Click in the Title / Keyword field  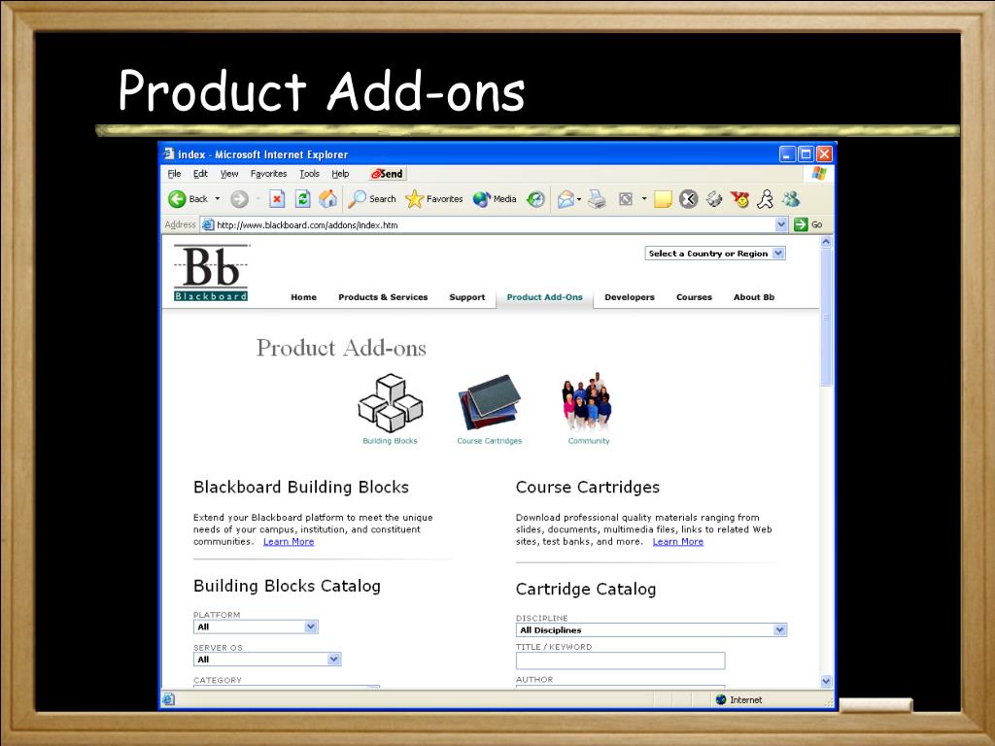pyautogui.click(x=620, y=661)
